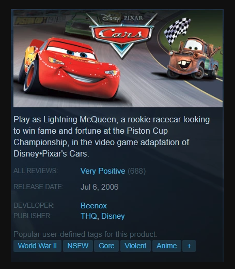This screenshot has height=269, width=235.
Task: Select the NSFW tag
Action: click(x=78, y=246)
